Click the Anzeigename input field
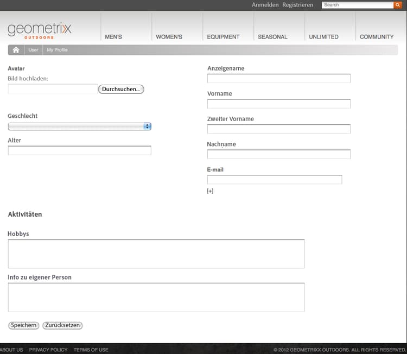This screenshot has height=354, width=407. tap(279, 78)
